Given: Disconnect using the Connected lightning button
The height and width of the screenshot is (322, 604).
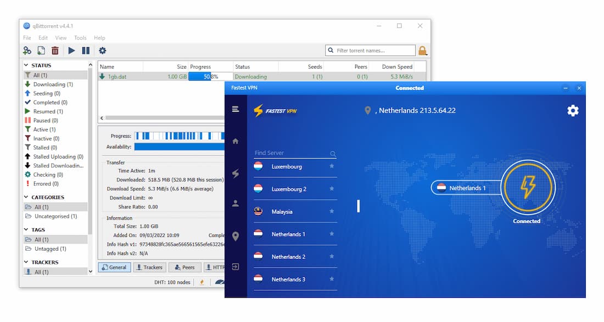Looking at the screenshot, I should pyautogui.click(x=527, y=187).
